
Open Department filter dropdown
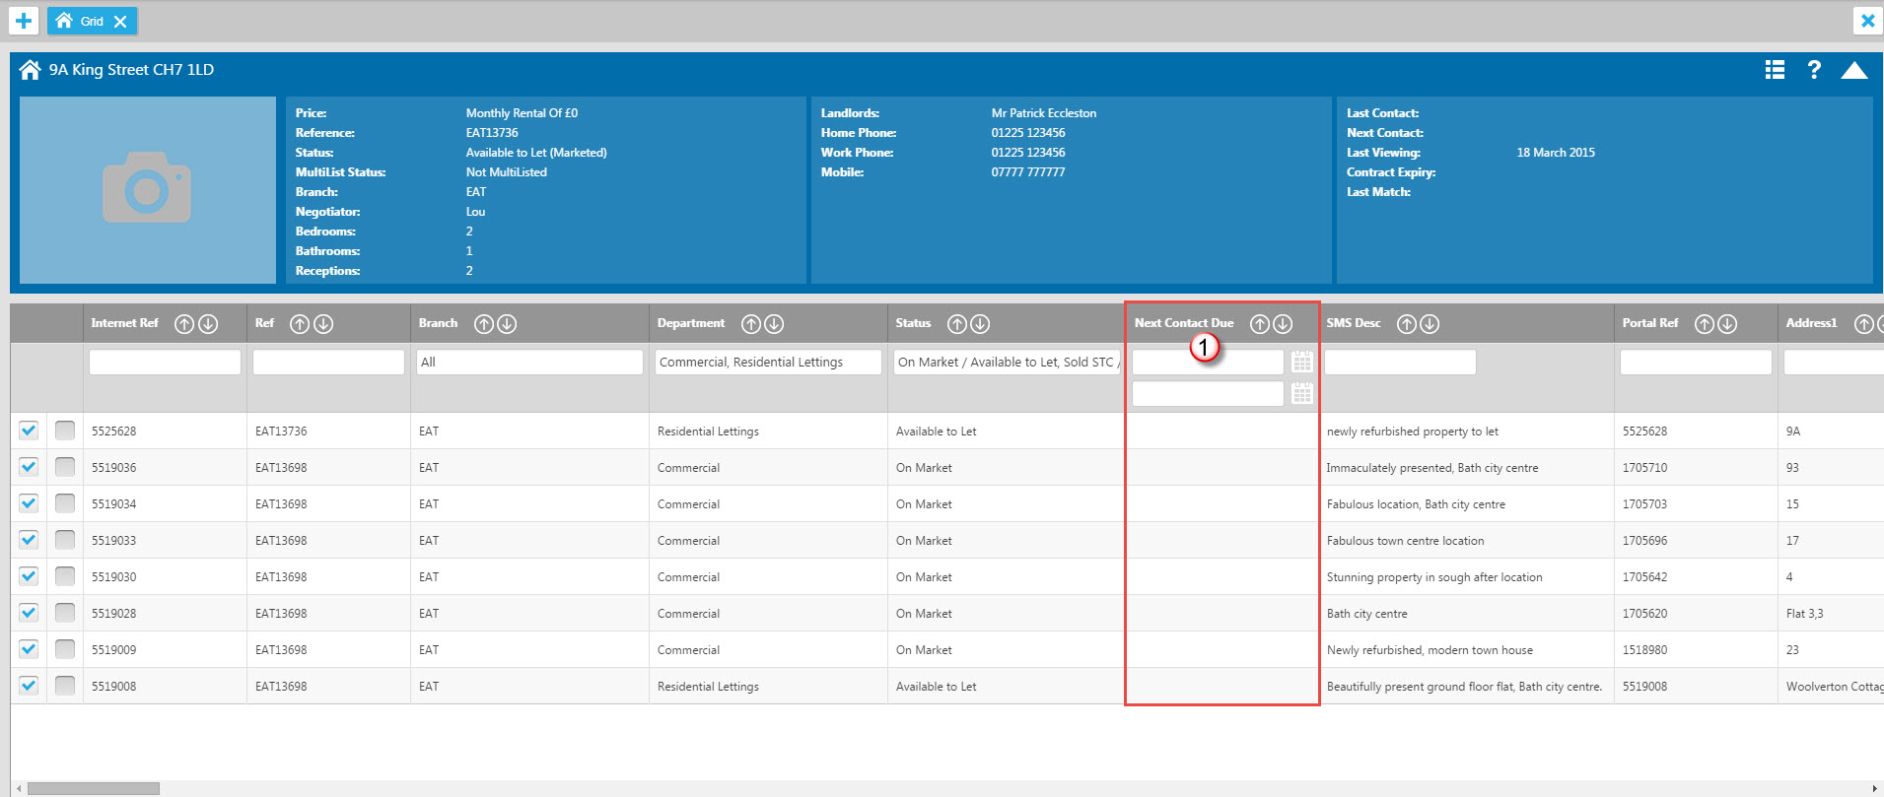point(768,363)
